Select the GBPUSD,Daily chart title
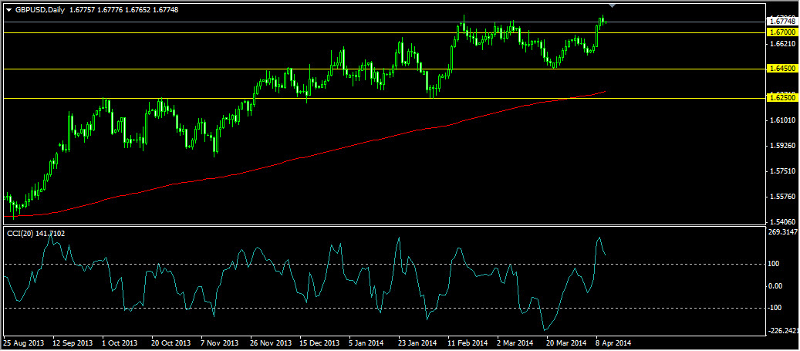 pos(40,10)
